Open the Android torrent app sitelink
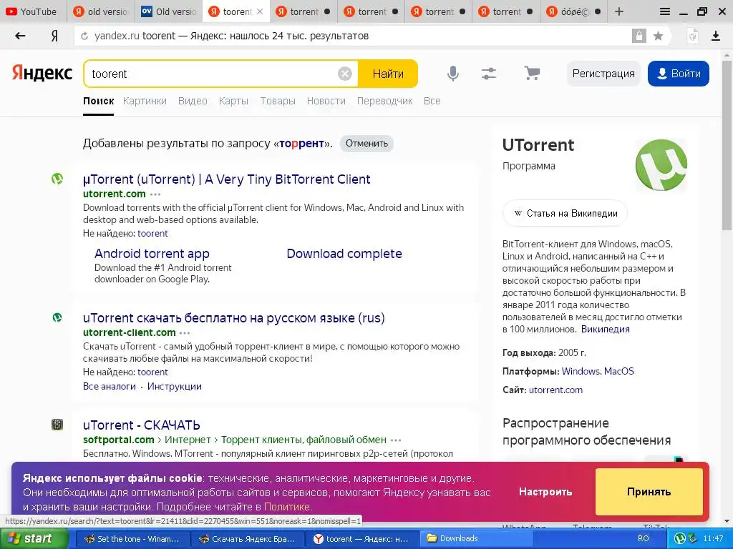The width and height of the screenshot is (733, 549). (x=152, y=254)
